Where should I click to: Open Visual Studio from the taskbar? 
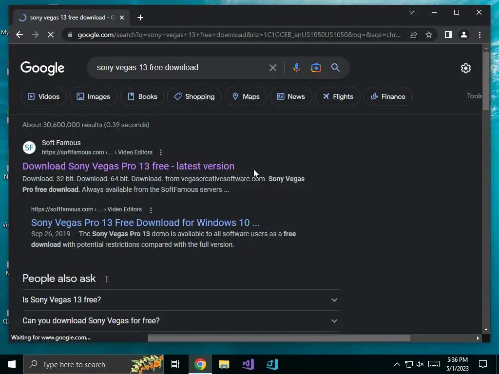pos(248,364)
